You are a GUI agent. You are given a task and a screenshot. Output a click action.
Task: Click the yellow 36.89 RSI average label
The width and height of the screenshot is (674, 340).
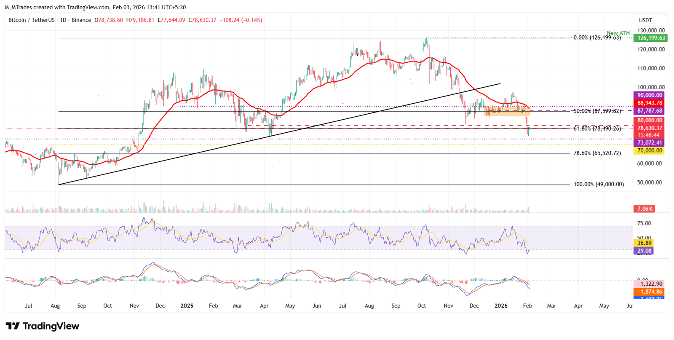pos(644,243)
